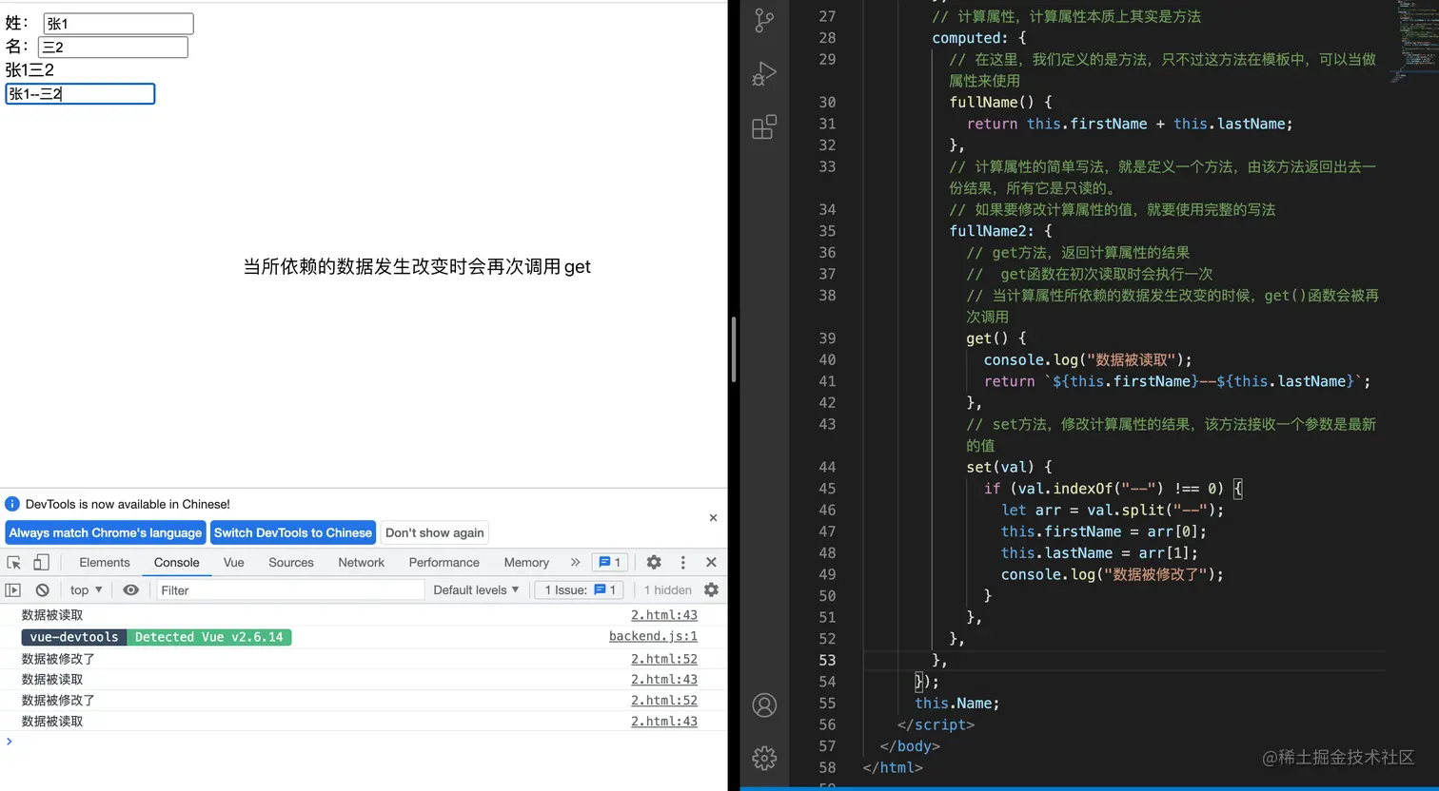This screenshot has width=1439, height=791.
Task: Click the 'this.firstName = arr[0];' line
Action: coord(1104,532)
